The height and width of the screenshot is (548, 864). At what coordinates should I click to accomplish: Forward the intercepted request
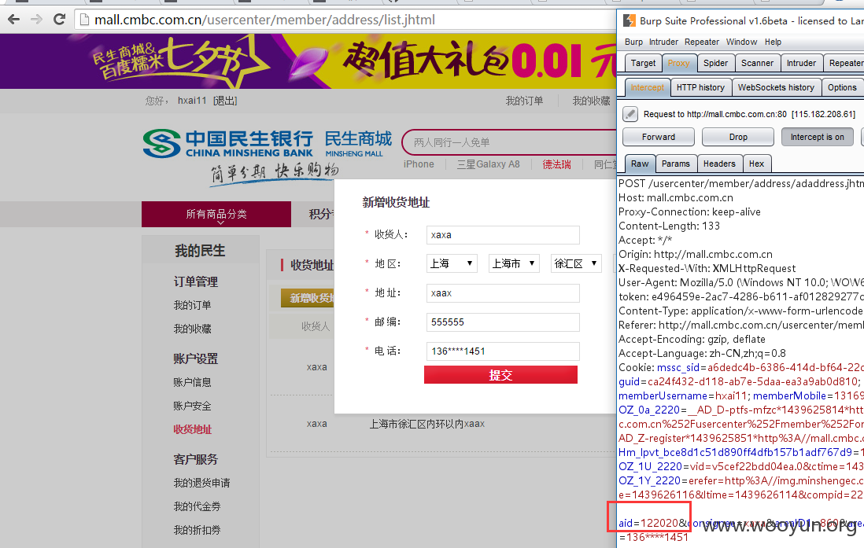(x=659, y=137)
